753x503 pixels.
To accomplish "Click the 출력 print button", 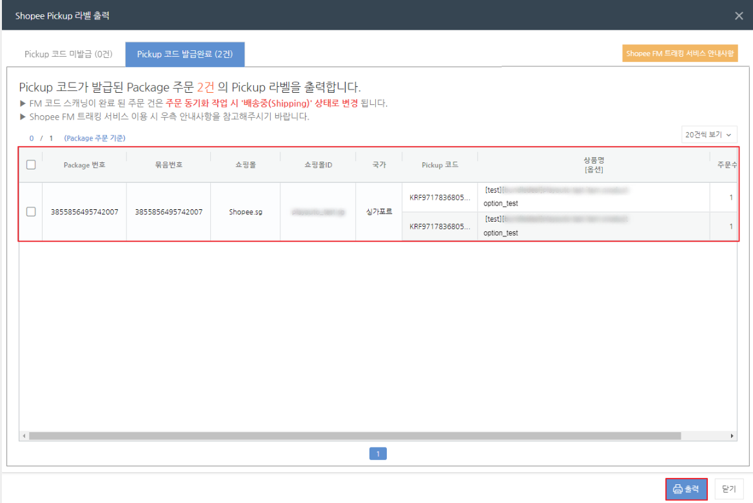I will [x=686, y=489].
